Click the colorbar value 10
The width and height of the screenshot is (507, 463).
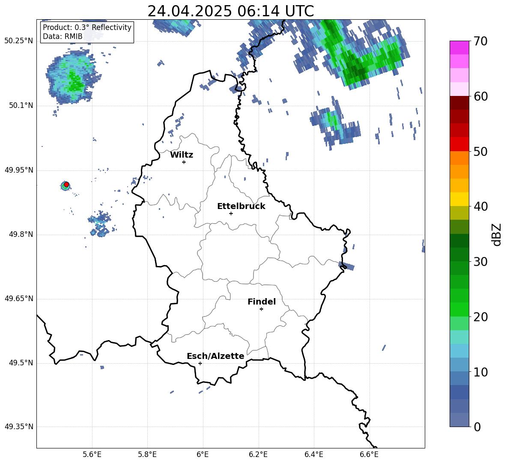point(480,372)
